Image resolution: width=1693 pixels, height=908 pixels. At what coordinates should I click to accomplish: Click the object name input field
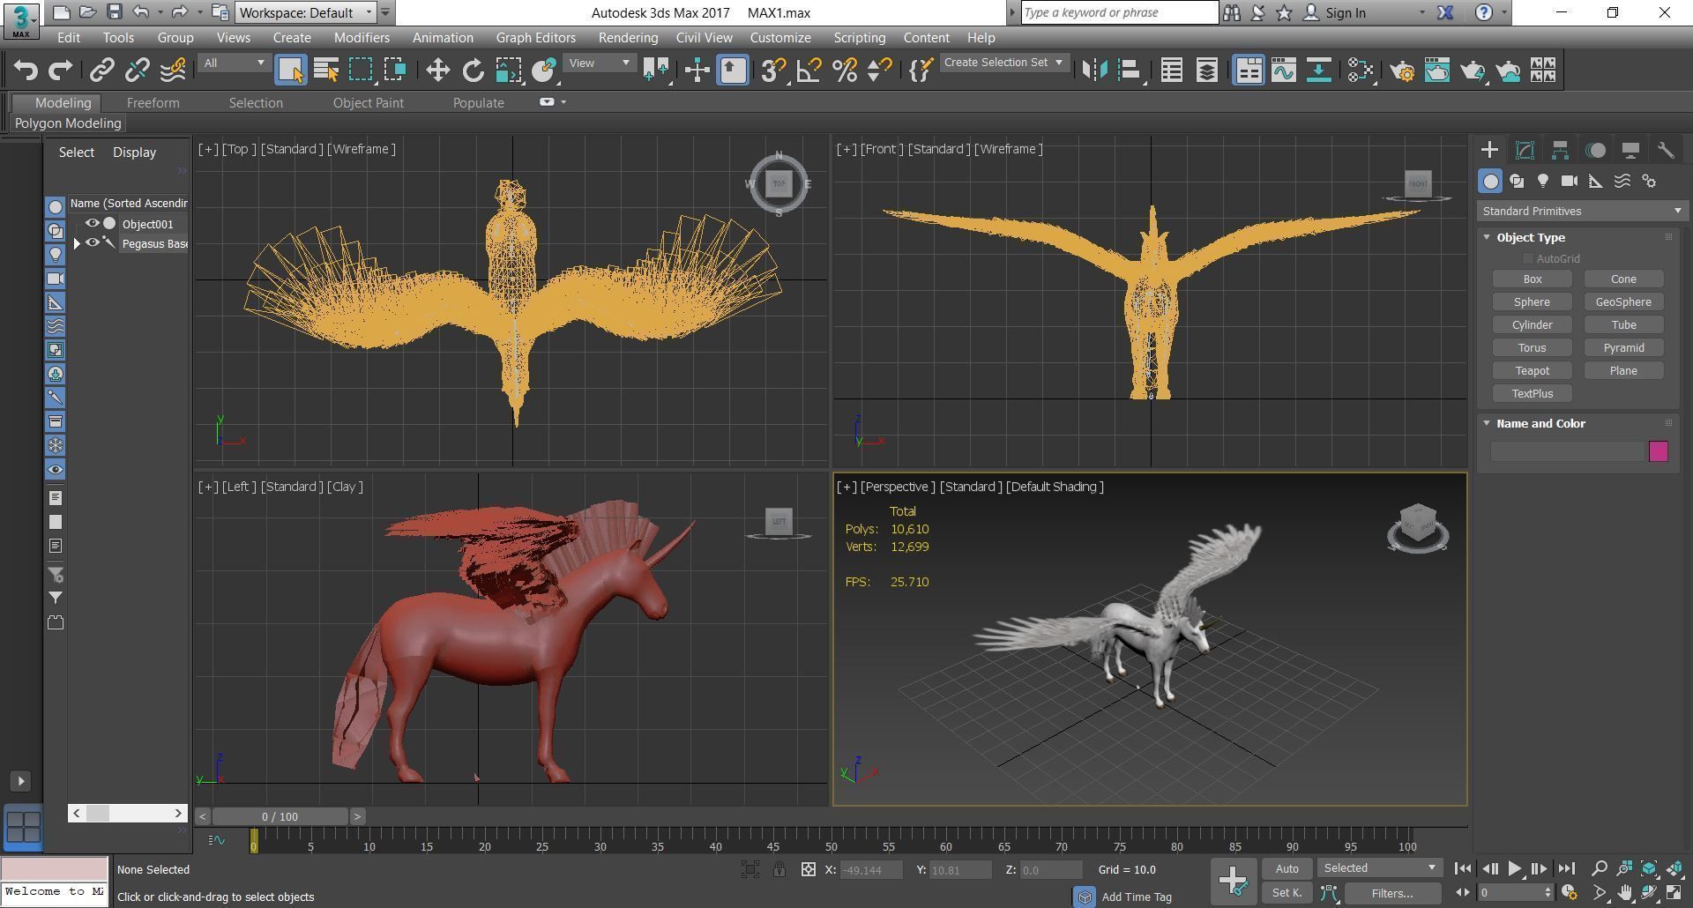click(x=1568, y=451)
